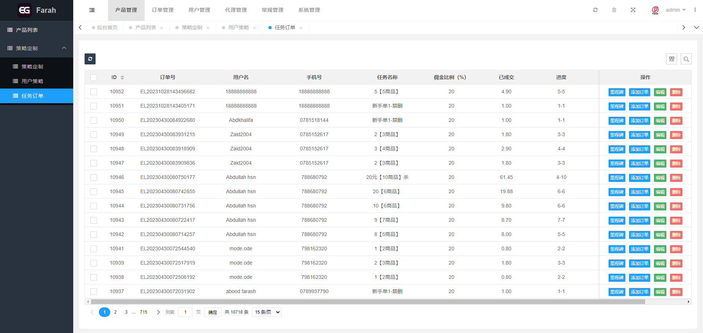703x333 pixels.
Task: Expand the admin user dropdown
Action: (676, 10)
